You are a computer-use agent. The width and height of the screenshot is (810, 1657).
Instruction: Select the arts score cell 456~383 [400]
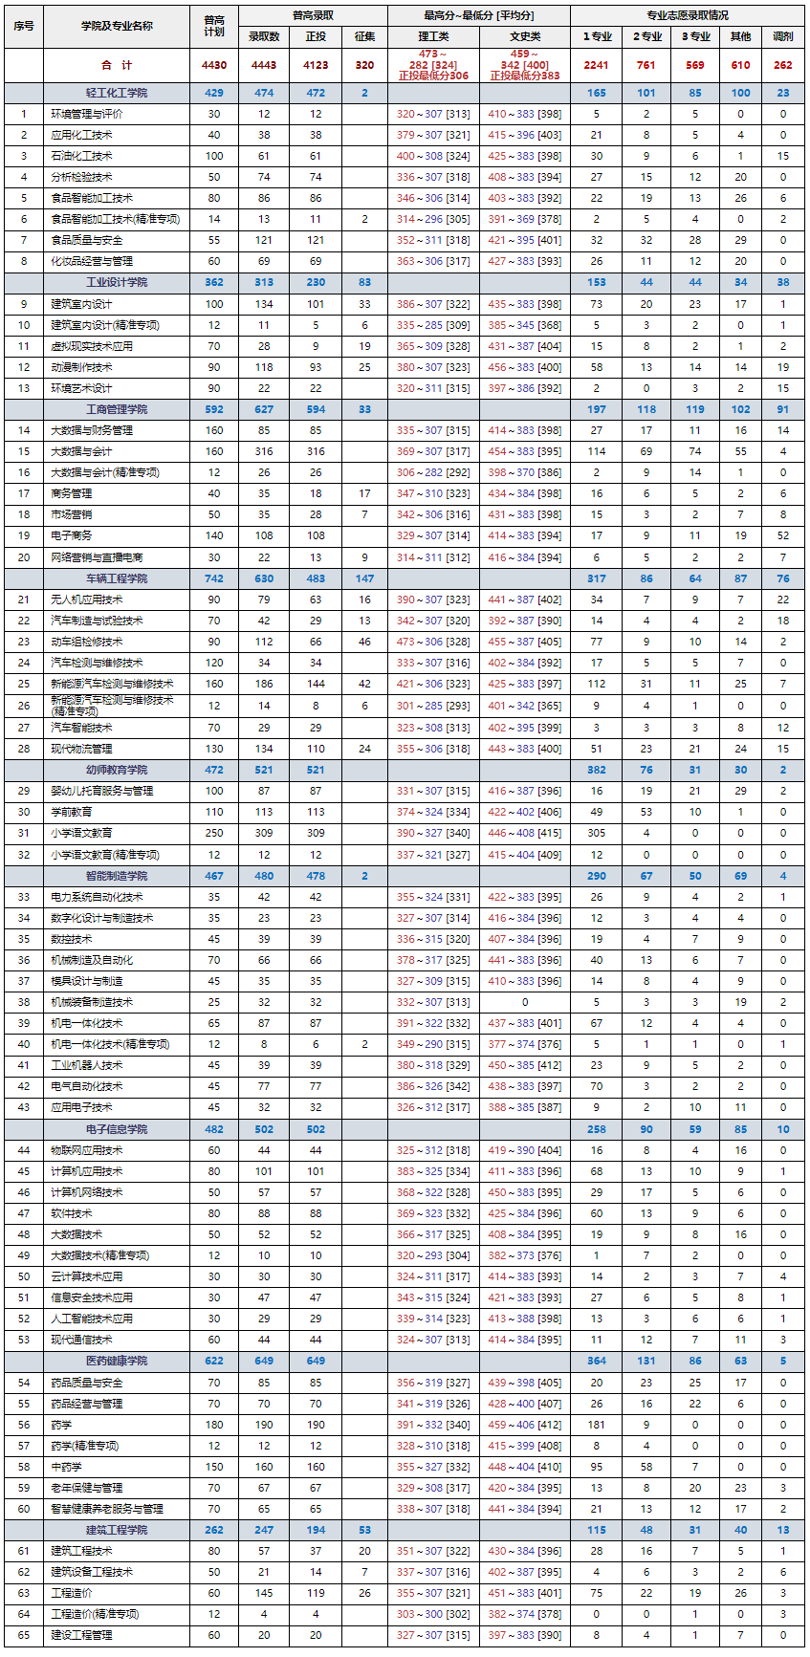[524, 367]
